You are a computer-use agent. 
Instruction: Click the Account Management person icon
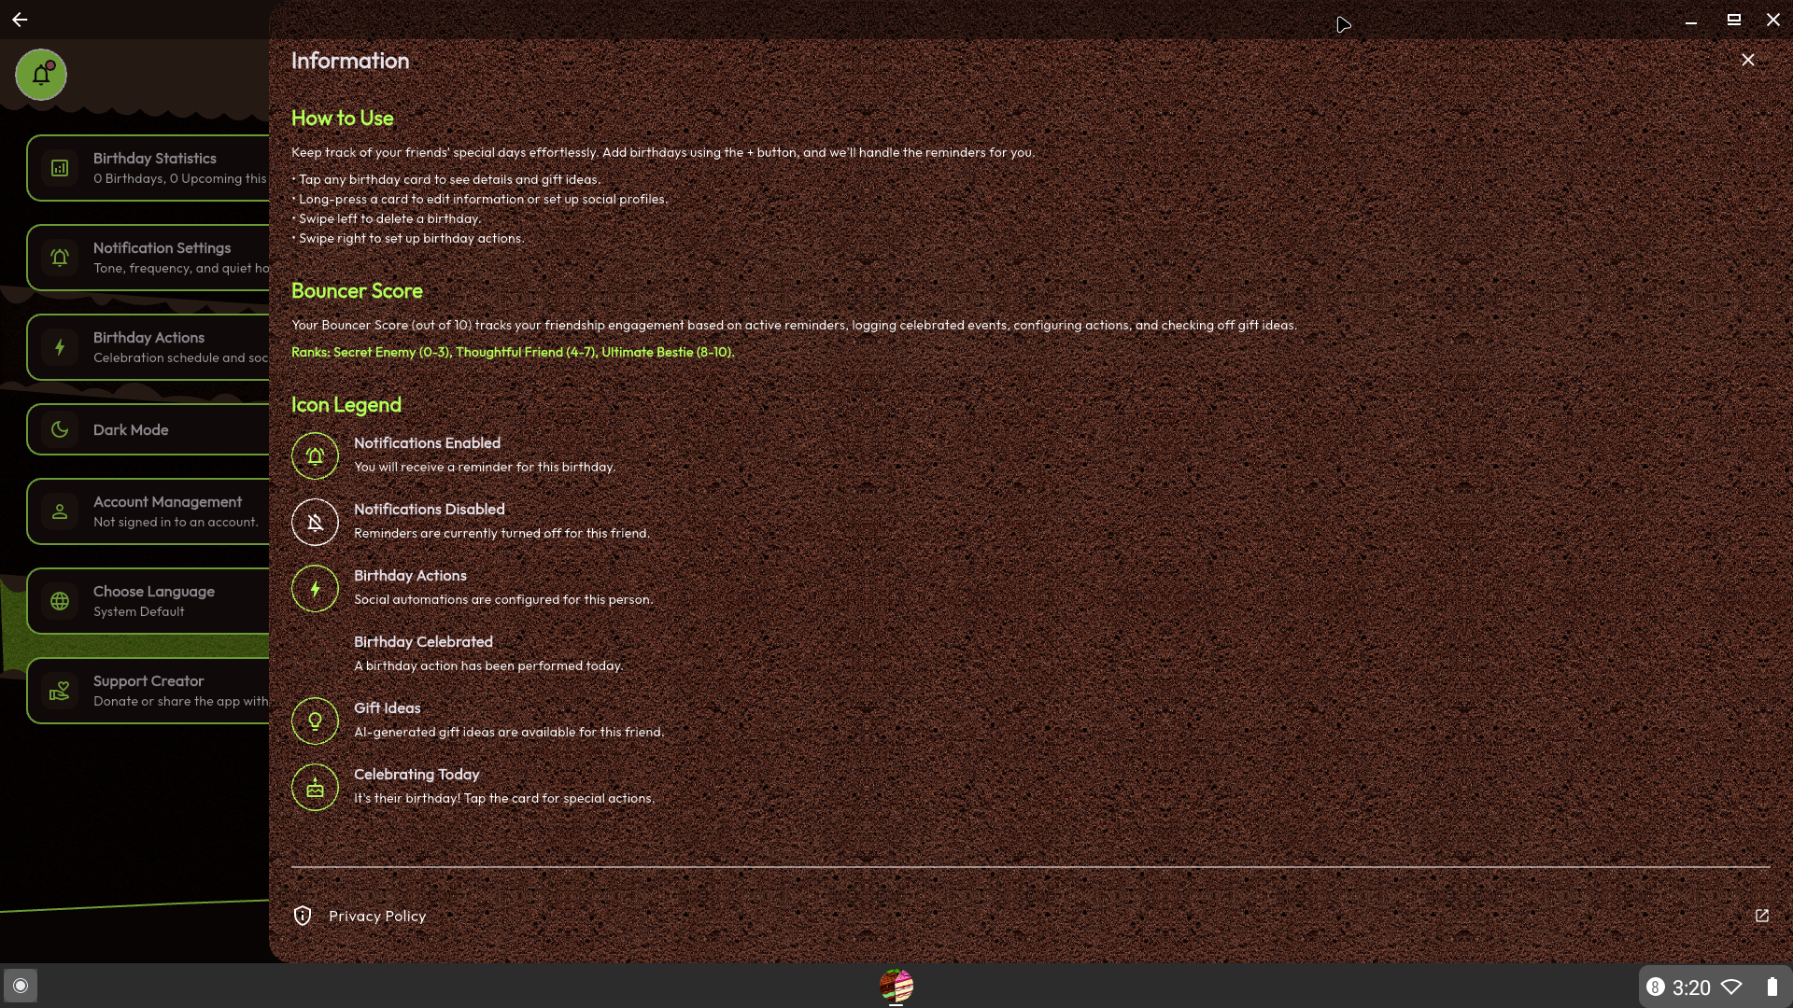60,511
